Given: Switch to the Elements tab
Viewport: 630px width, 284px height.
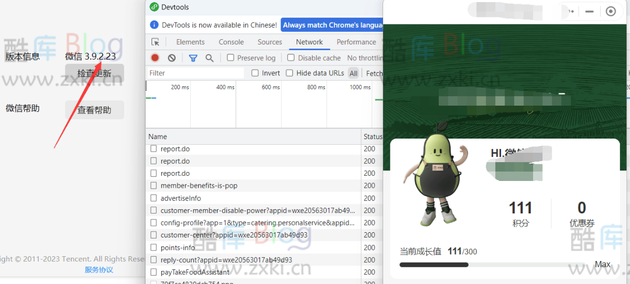Looking at the screenshot, I should (x=190, y=42).
